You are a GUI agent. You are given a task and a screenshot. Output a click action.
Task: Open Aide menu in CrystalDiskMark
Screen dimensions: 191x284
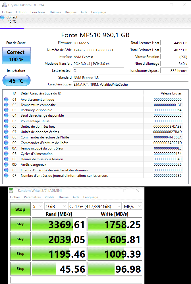[76, 197]
